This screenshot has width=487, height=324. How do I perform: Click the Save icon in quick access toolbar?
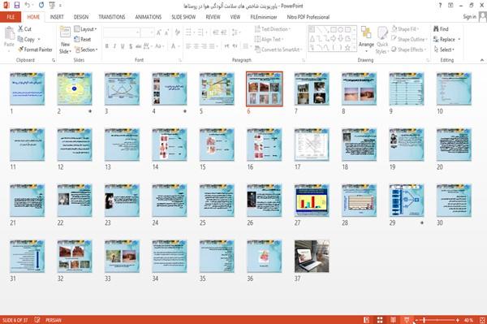tap(16, 6)
